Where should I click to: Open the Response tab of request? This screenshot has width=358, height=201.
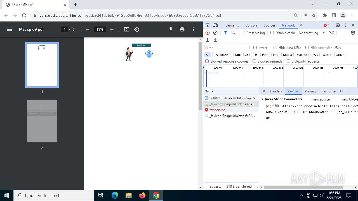328,91
